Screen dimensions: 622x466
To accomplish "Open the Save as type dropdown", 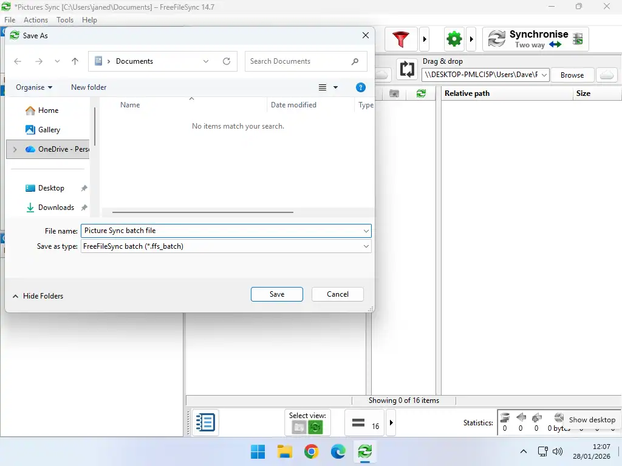I will pyautogui.click(x=365, y=246).
